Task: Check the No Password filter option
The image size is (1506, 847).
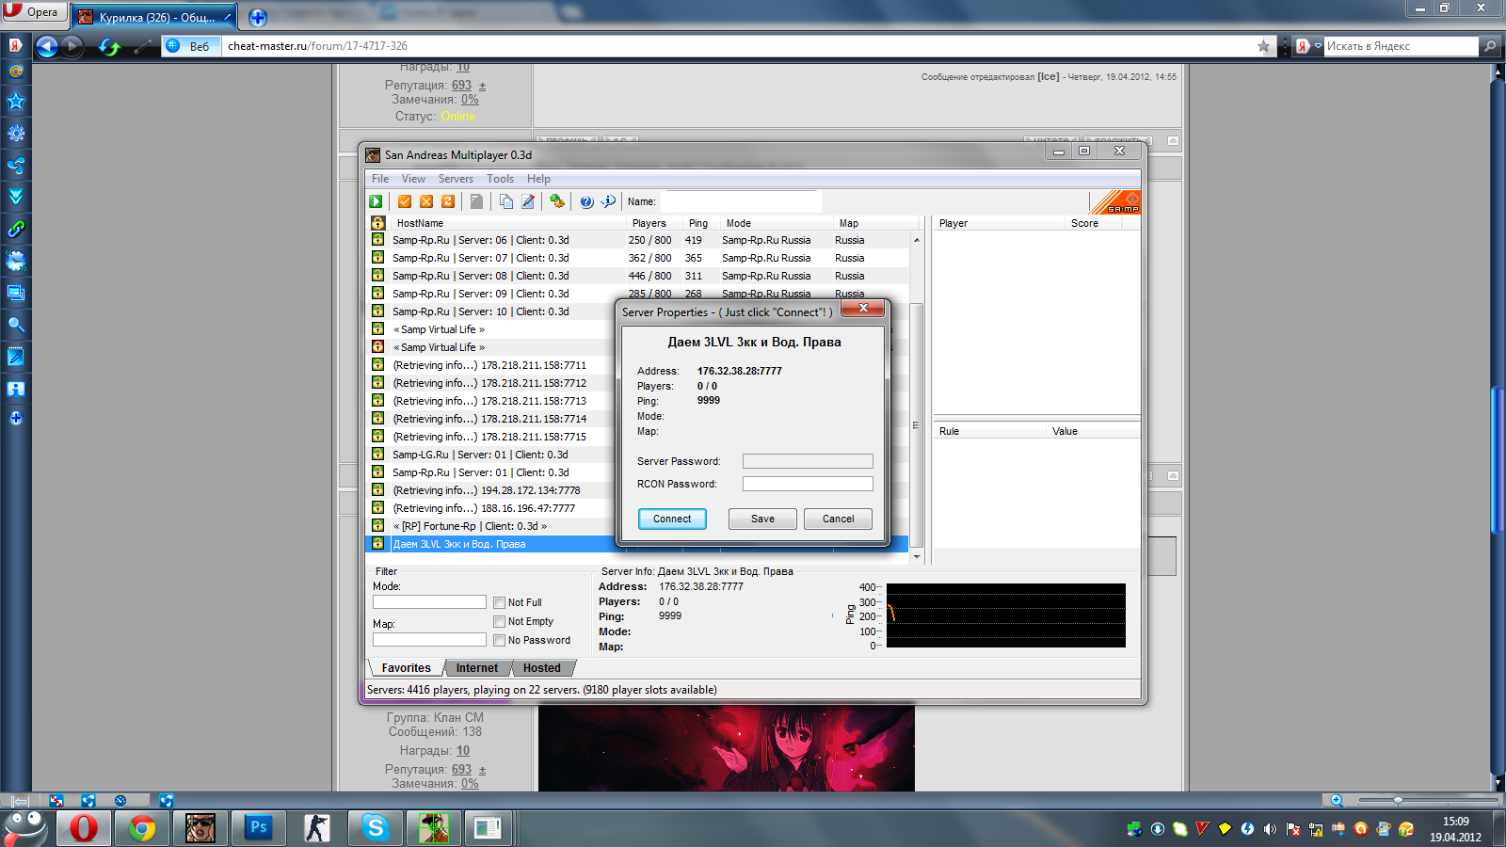Action: 500,640
